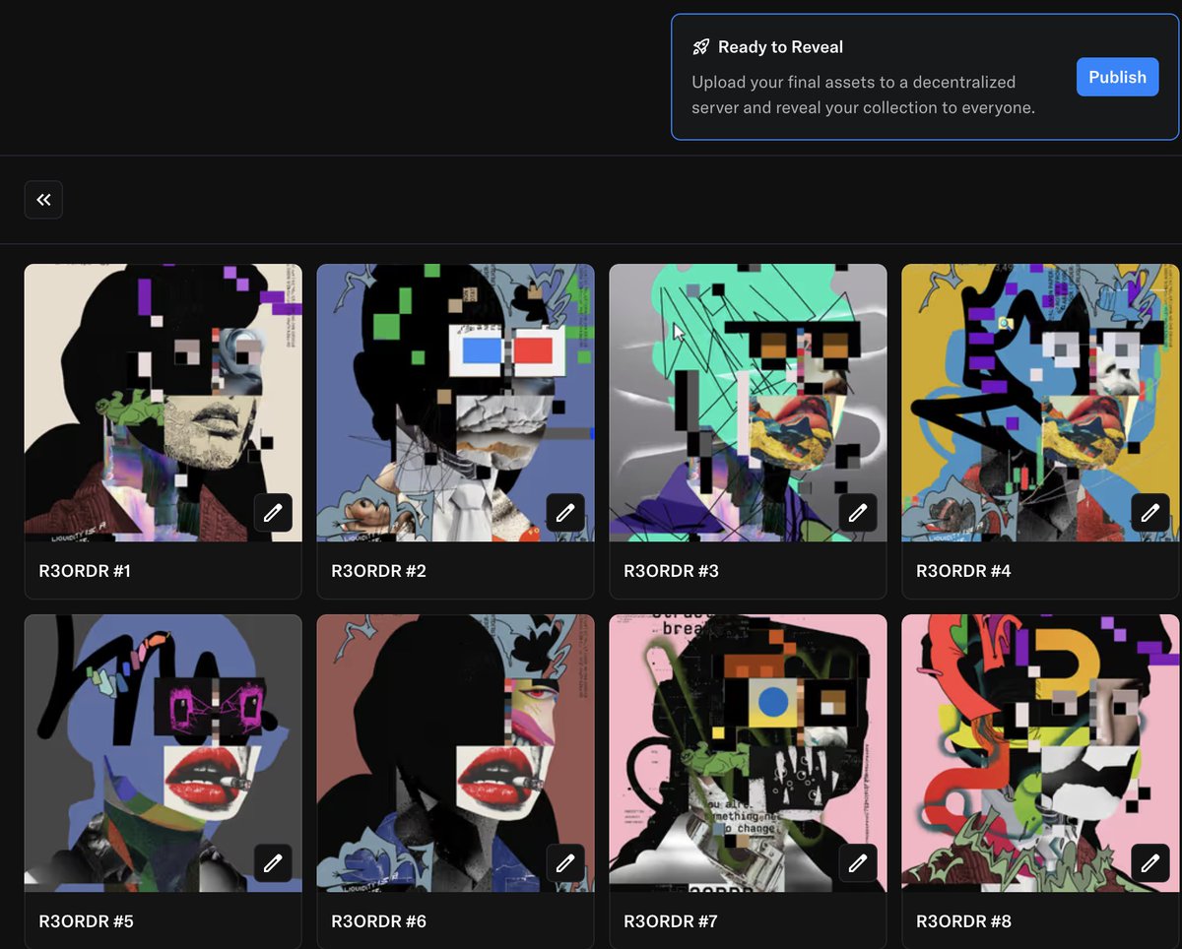Collapse the panel with double-chevron button
The width and height of the screenshot is (1182, 949).
(x=43, y=200)
